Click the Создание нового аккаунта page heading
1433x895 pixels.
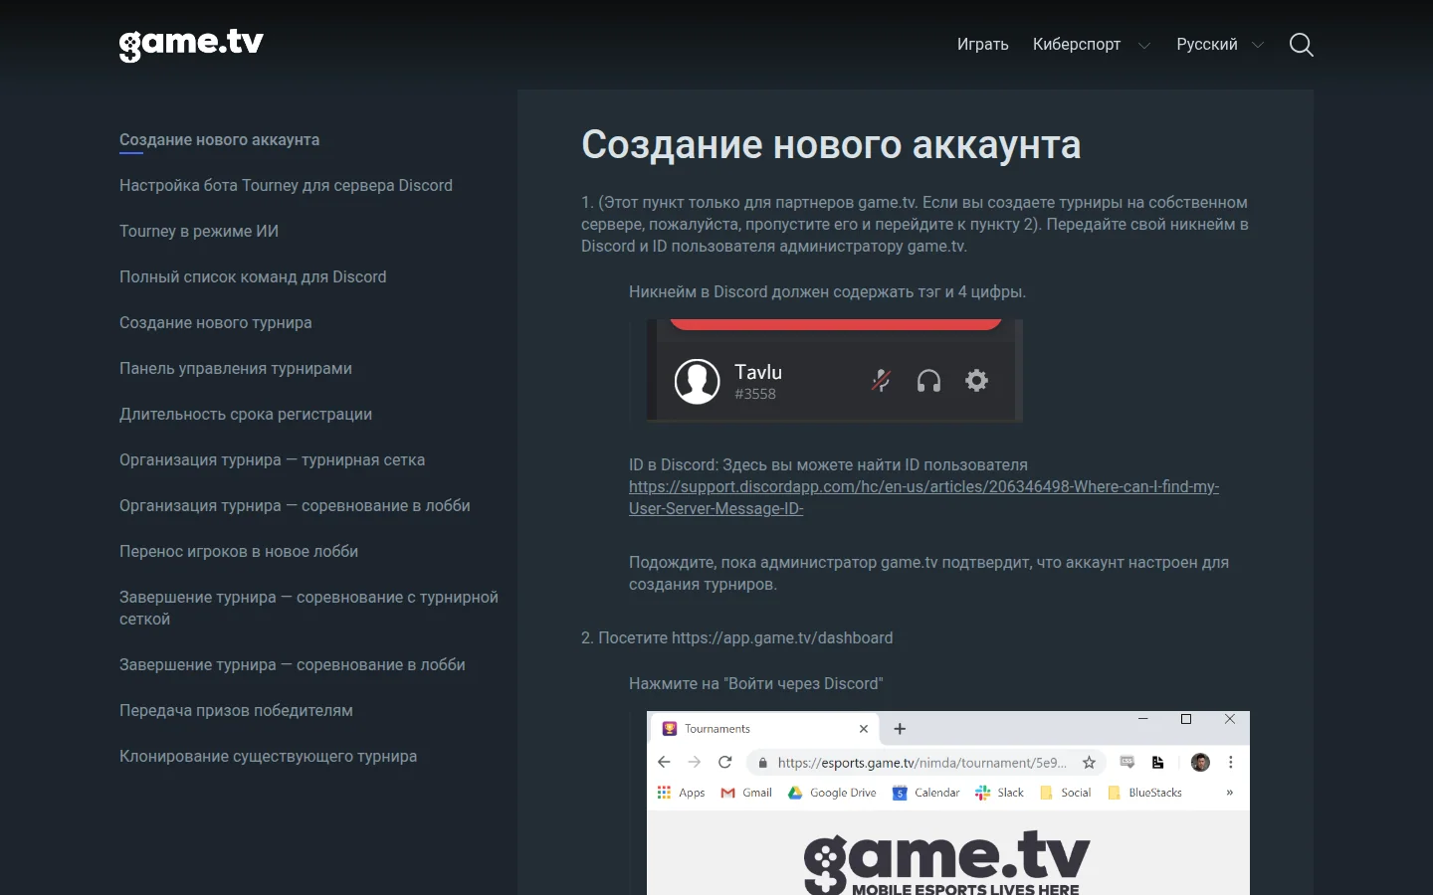831,145
